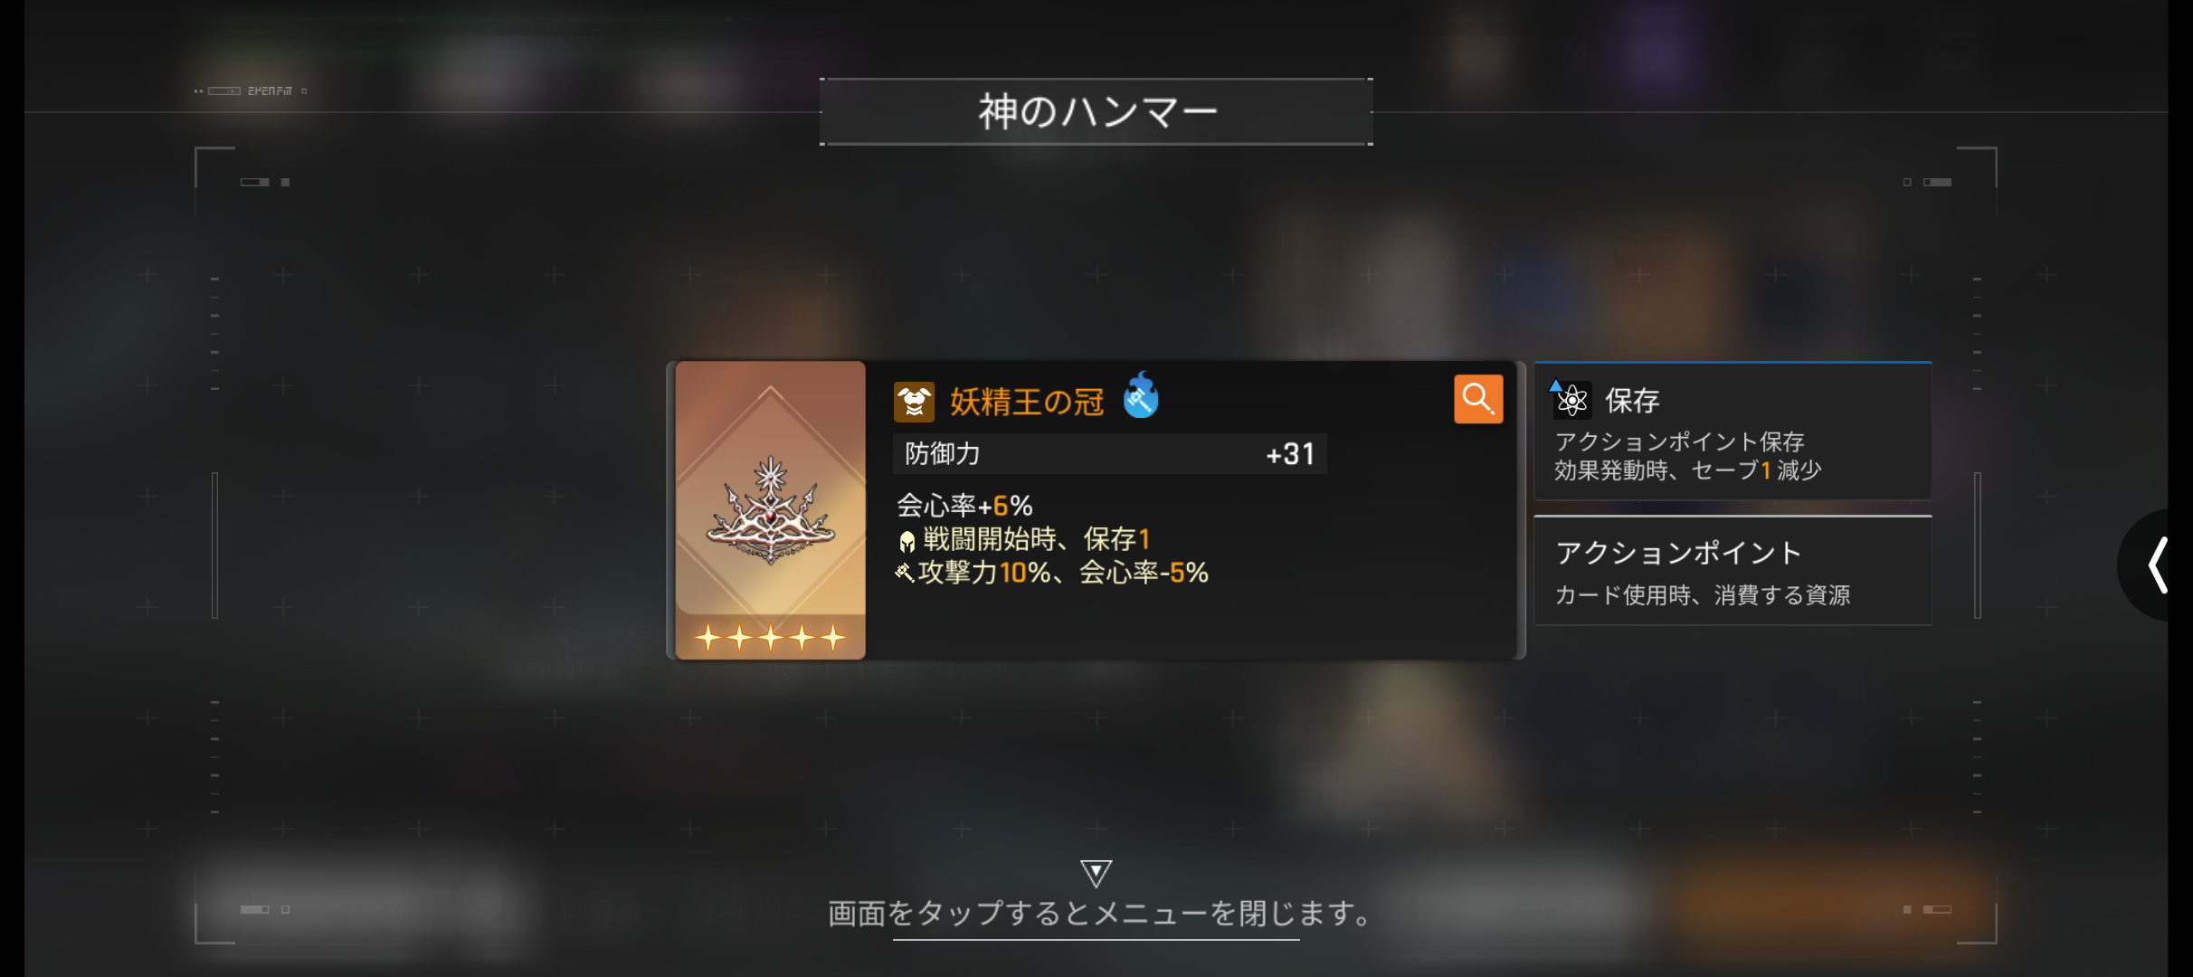This screenshot has height=977, width=2193.
Task: Select the 妖精王の冠 crown thumbnail
Action: (x=771, y=510)
